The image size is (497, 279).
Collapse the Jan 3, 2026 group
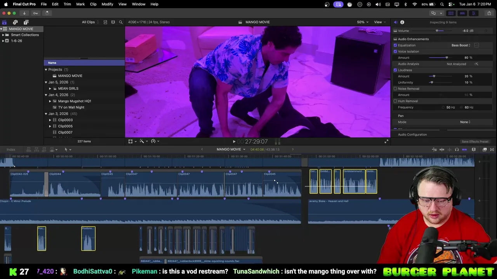(x=46, y=114)
